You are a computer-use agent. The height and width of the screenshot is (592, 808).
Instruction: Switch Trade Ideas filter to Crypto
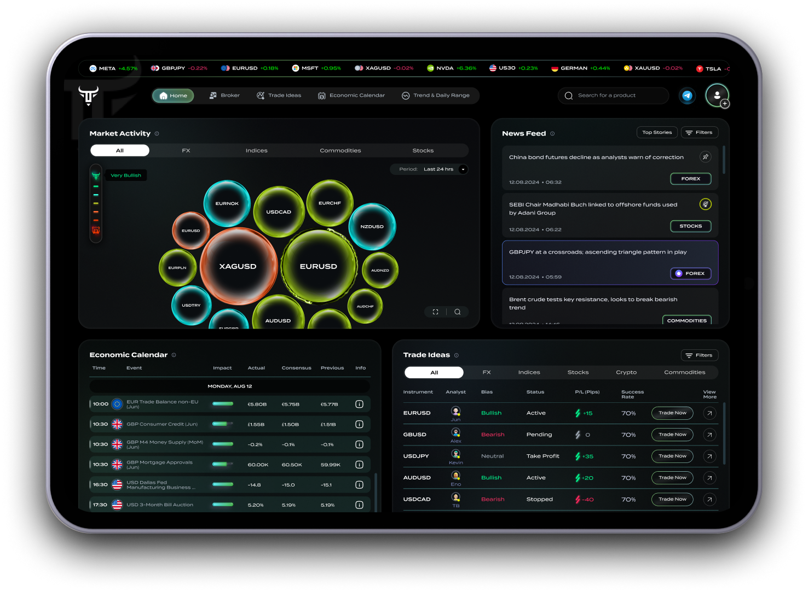[626, 372]
